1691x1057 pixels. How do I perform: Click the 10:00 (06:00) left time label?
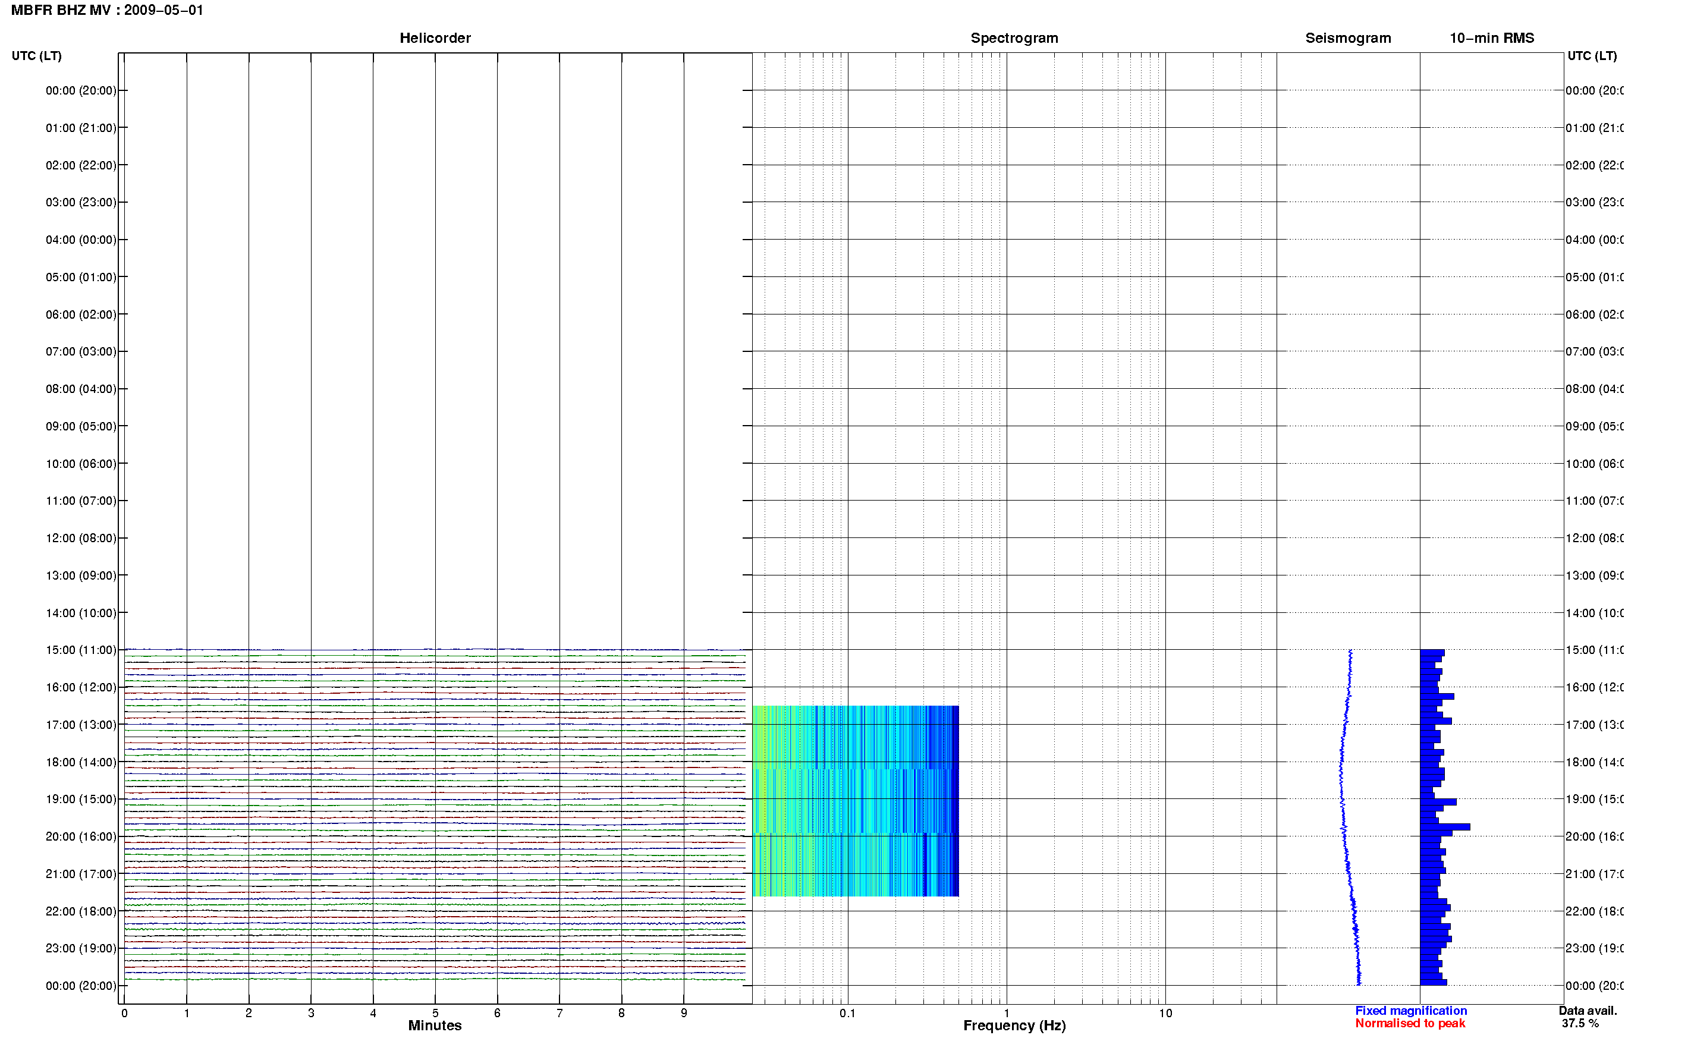[81, 464]
